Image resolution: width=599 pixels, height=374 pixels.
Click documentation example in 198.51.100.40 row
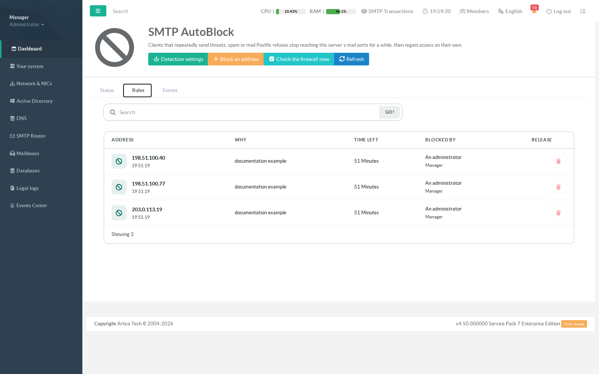pyautogui.click(x=261, y=161)
